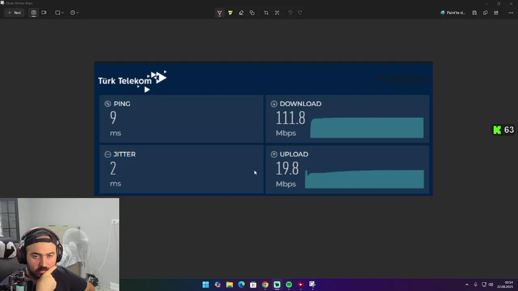Open the red play-button app in taskbar

pyautogui.click(x=301, y=285)
